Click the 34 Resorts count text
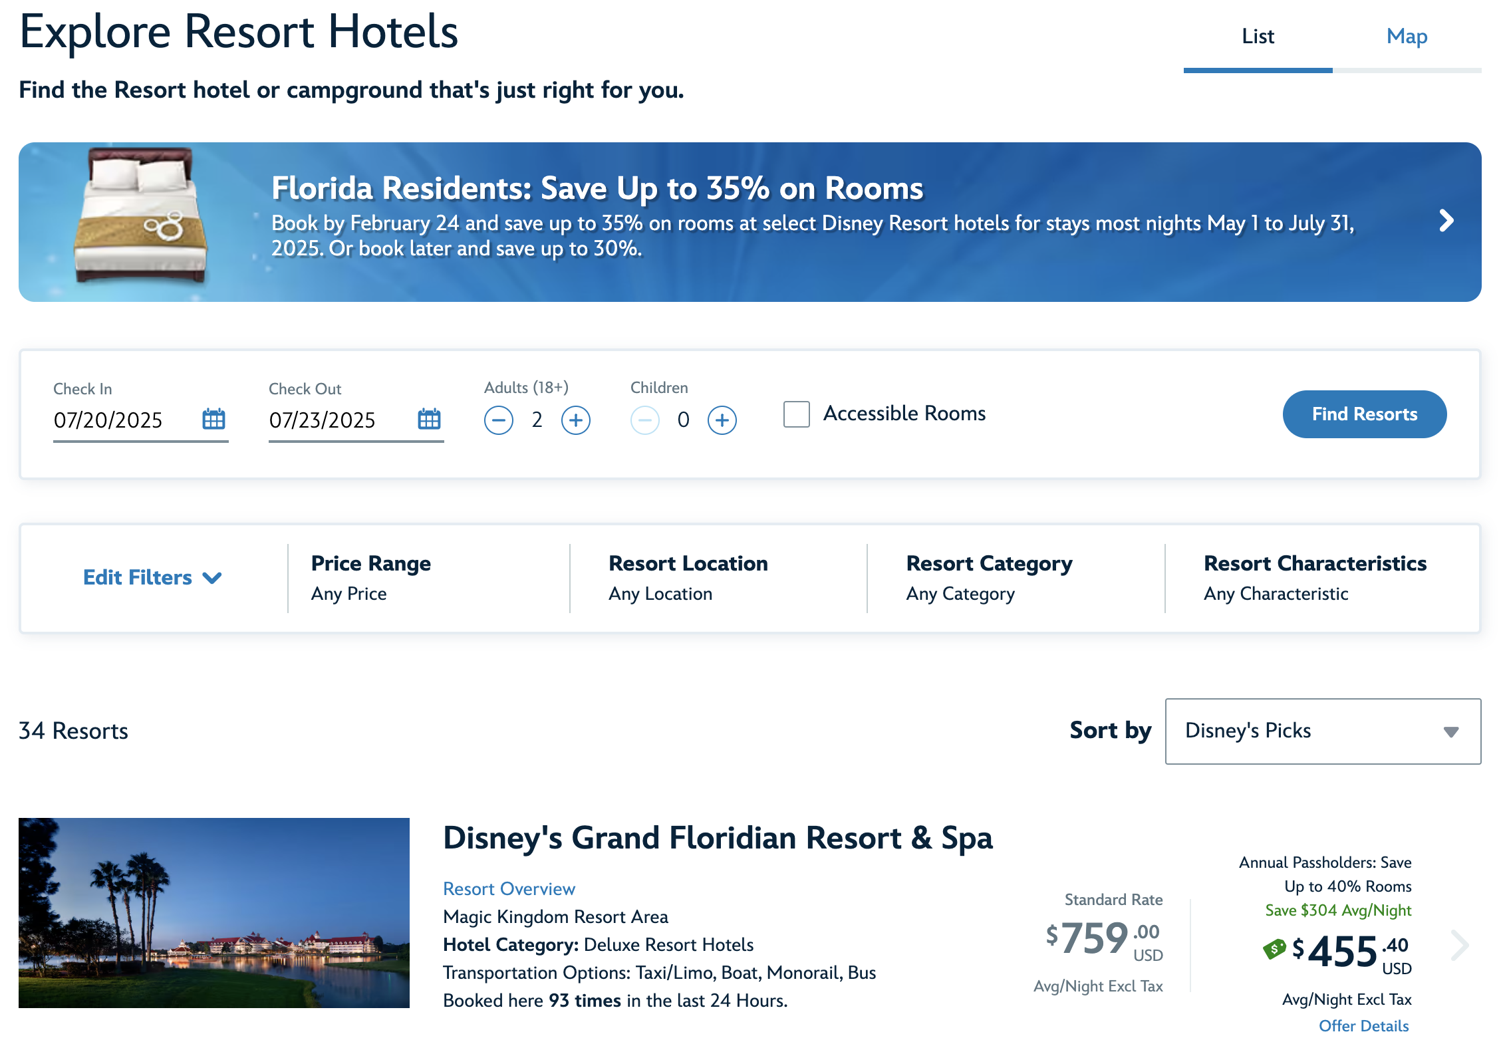1503x1048 pixels. click(x=73, y=731)
